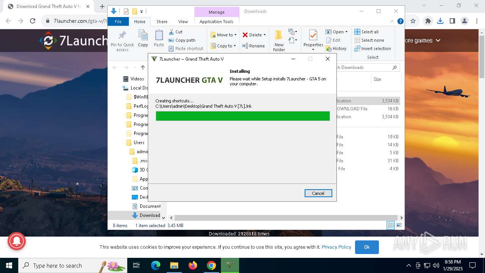Open Chrome side panel icon
This screenshot has height=273, width=485.
coord(452,21)
